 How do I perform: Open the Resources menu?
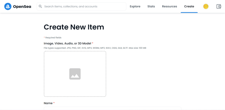tap(169, 7)
